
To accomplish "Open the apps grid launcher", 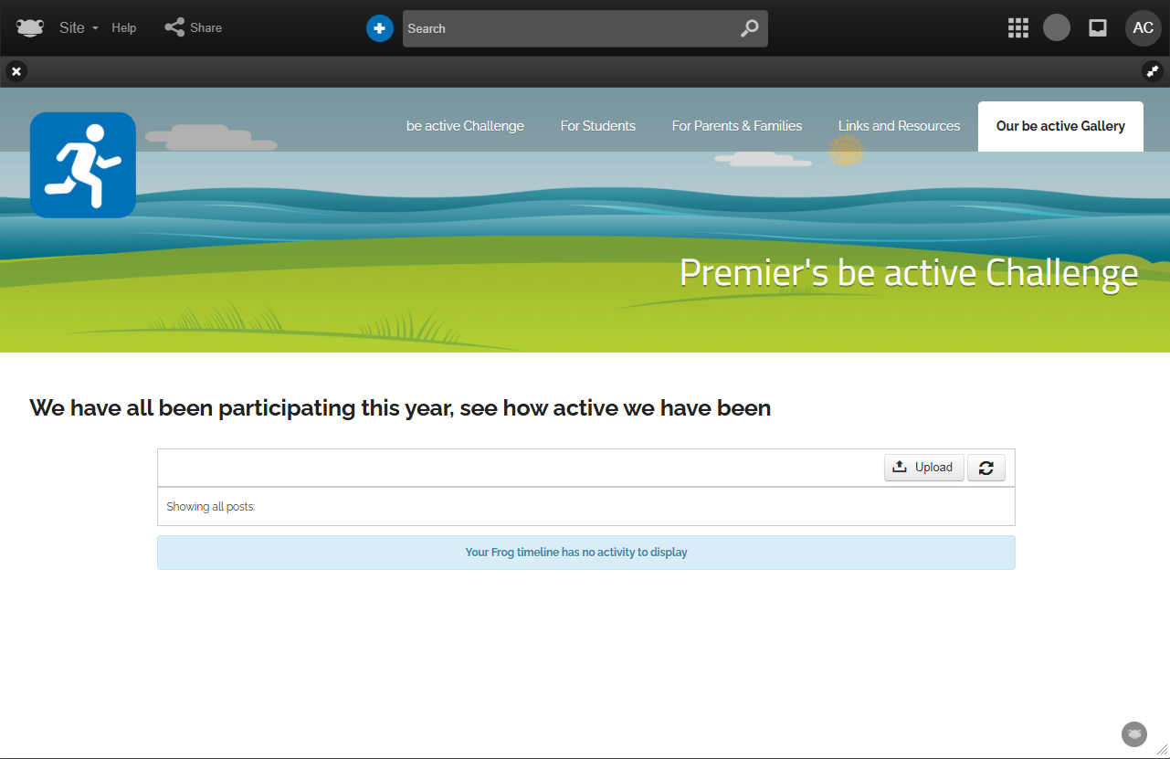I will 1017,28.
